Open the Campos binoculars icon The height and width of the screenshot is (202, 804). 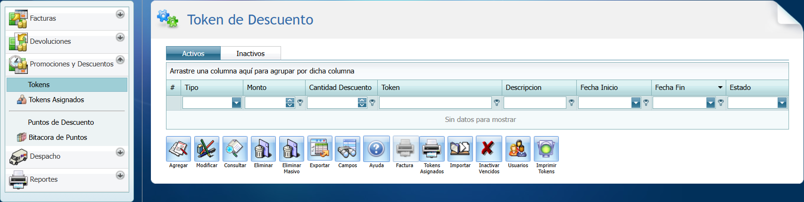(348, 149)
